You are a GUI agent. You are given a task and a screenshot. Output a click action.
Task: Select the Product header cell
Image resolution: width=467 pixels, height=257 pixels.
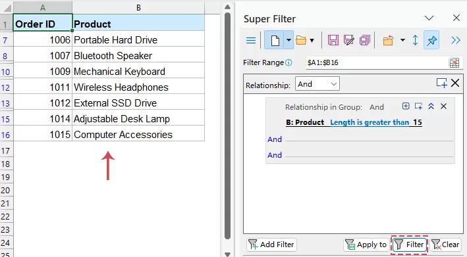[138, 22]
